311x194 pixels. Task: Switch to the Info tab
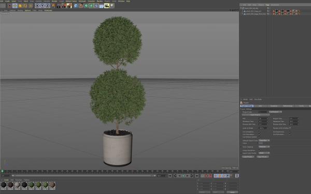coord(260,106)
